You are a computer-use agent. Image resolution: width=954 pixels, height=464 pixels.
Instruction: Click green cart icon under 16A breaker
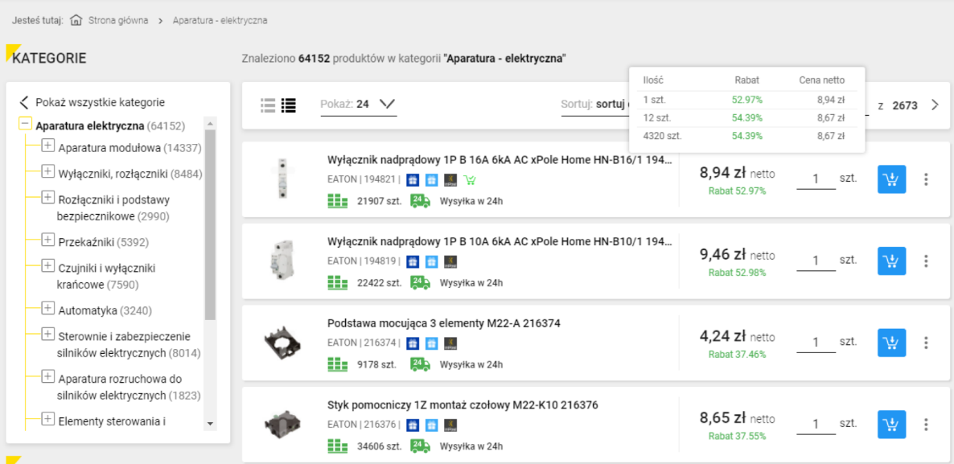point(471,180)
